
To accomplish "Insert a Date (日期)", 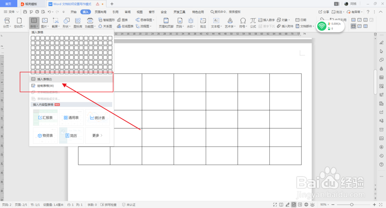I will (301, 20).
